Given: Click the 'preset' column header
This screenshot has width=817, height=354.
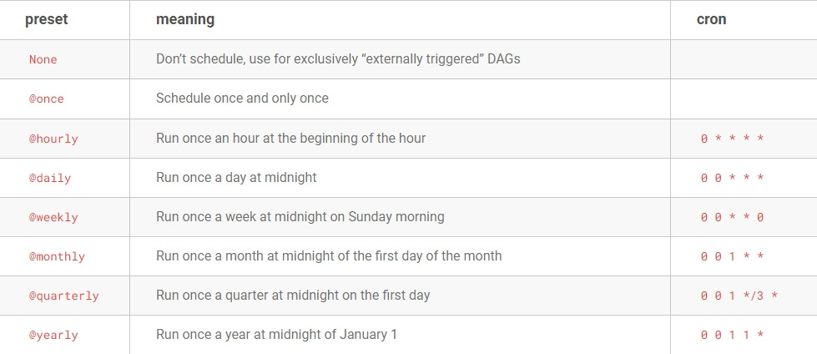Looking at the screenshot, I should click(47, 20).
